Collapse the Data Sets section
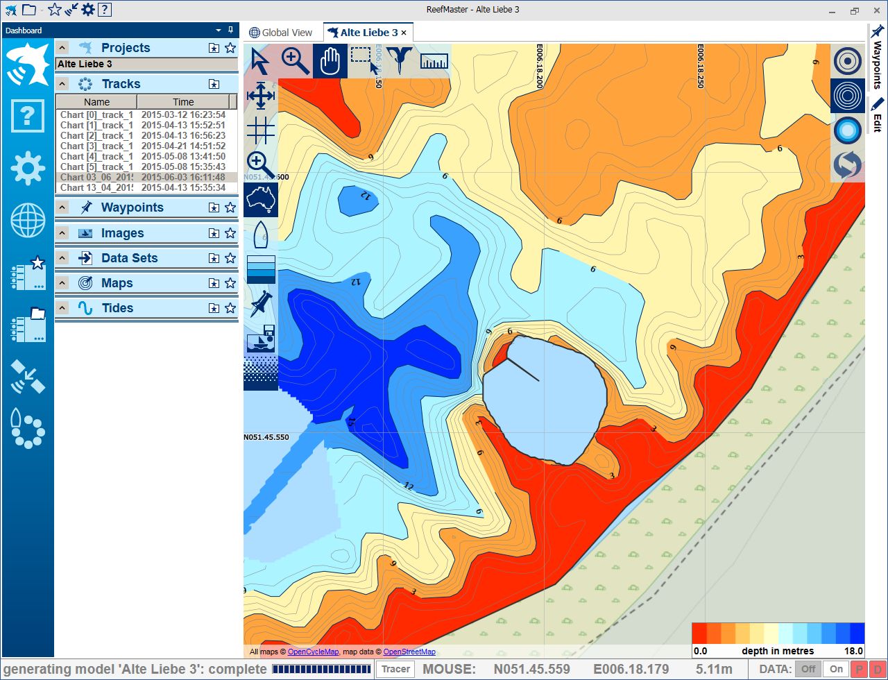 tap(62, 258)
